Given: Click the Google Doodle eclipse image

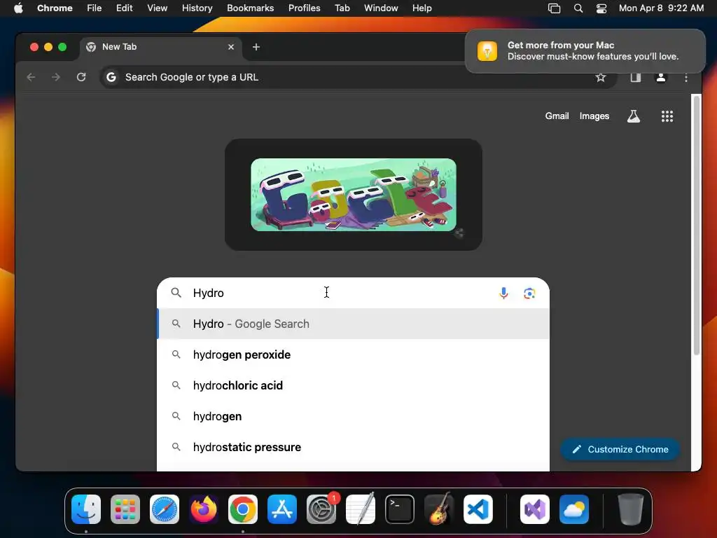Looking at the screenshot, I should click(x=353, y=195).
